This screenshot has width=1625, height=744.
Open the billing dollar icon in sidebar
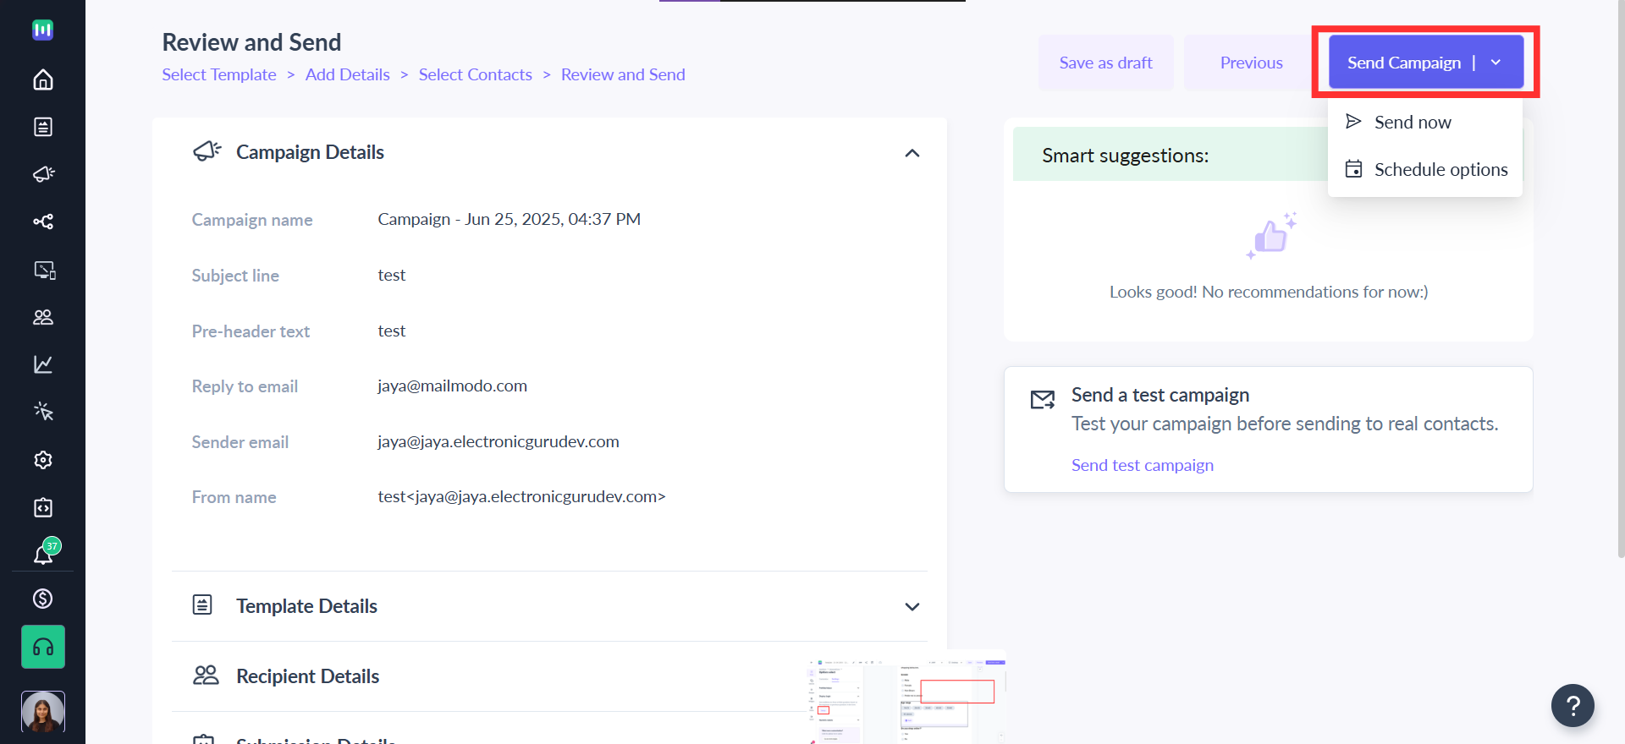coord(42,599)
